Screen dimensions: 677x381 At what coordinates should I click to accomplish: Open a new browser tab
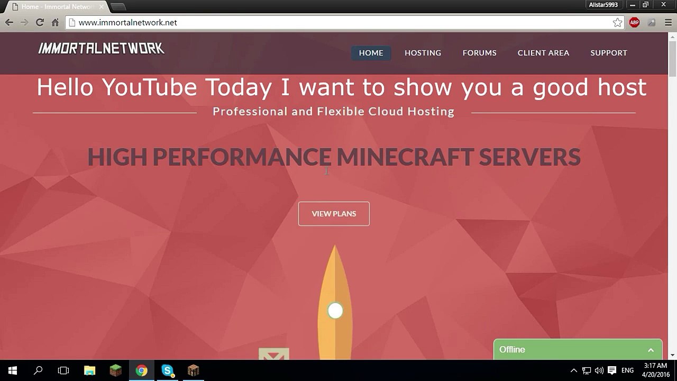(x=117, y=7)
